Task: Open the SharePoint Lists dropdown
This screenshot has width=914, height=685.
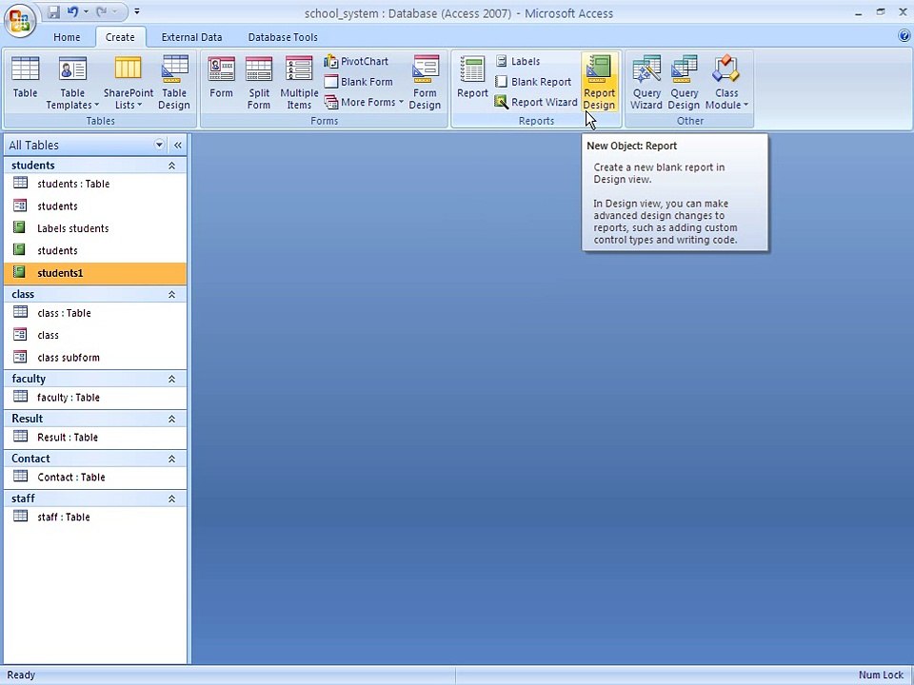Action: [129, 83]
